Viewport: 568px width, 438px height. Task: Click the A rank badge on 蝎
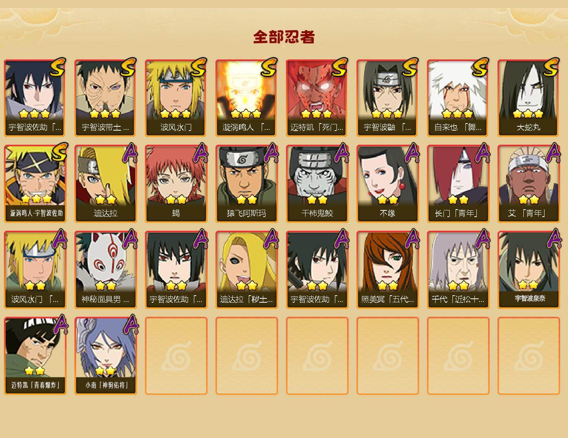[x=201, y=153]
